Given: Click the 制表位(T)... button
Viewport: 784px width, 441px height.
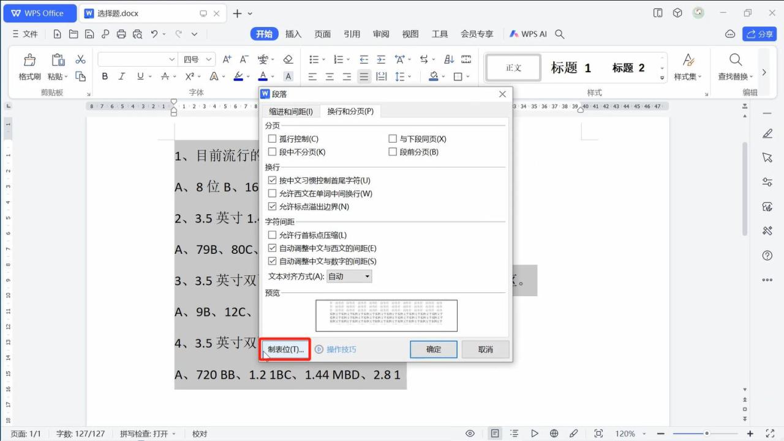Looking at the screenshot, I should (285, 349).
